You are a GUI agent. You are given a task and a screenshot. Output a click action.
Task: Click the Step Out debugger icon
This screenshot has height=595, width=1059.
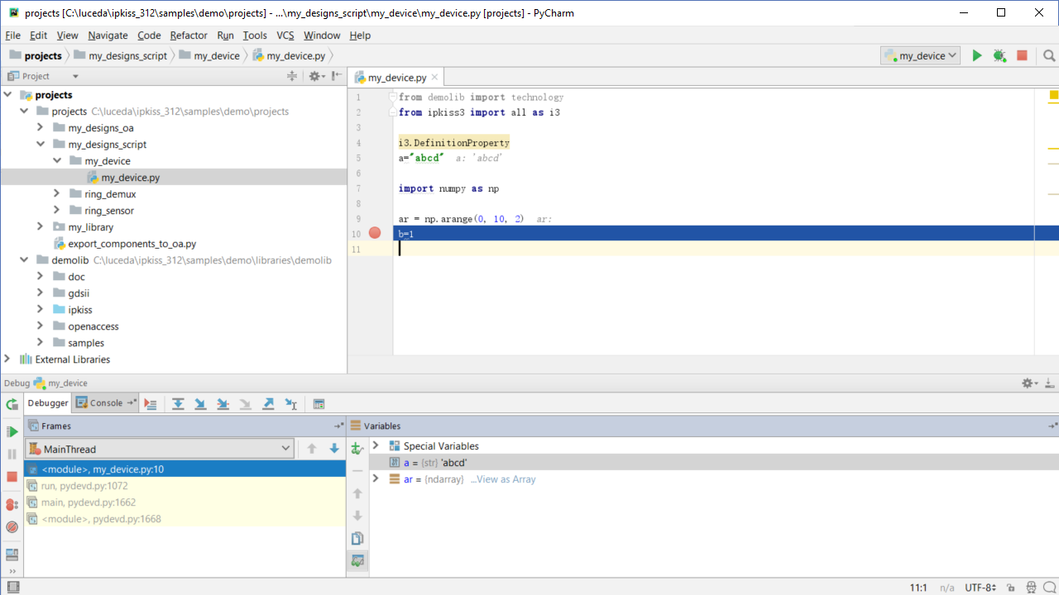coord(268,404)
